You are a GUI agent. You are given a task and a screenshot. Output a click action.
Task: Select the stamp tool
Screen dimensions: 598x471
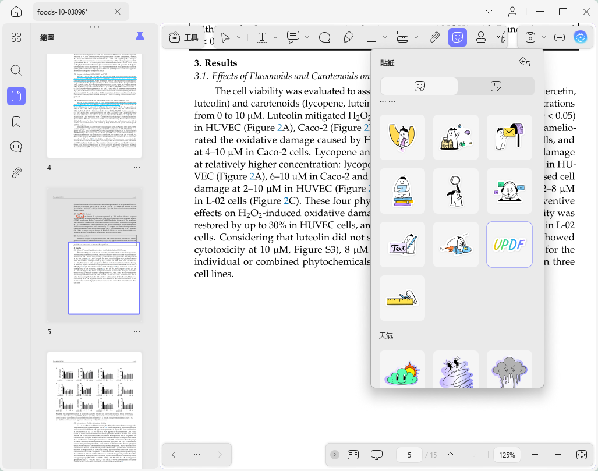point(481,37)
